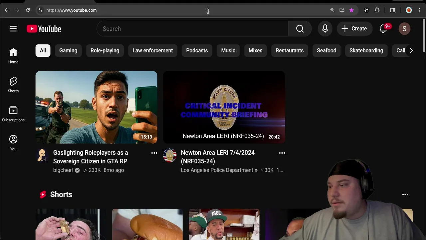Viewport: 426px width, 240px height.
Task: Open the browser profile avatar
Action: coord(409,10)
